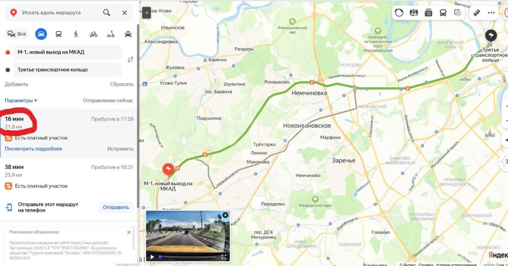This screenshot has width=508, height=266.
Task: Toggle the traffic layer on map
Action: (399, 13)
